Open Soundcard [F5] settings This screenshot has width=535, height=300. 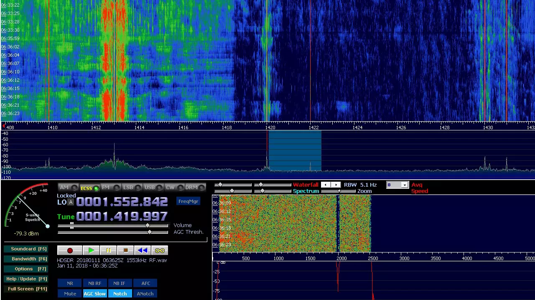(25, 249)
